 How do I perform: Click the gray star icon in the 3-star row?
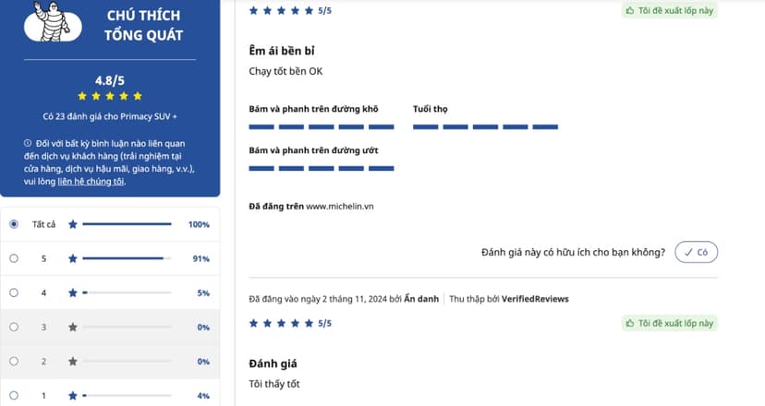click(x=73, y=327)
